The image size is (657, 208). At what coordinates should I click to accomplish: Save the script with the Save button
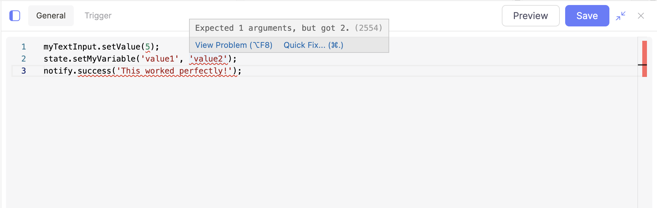click(587, 16)
